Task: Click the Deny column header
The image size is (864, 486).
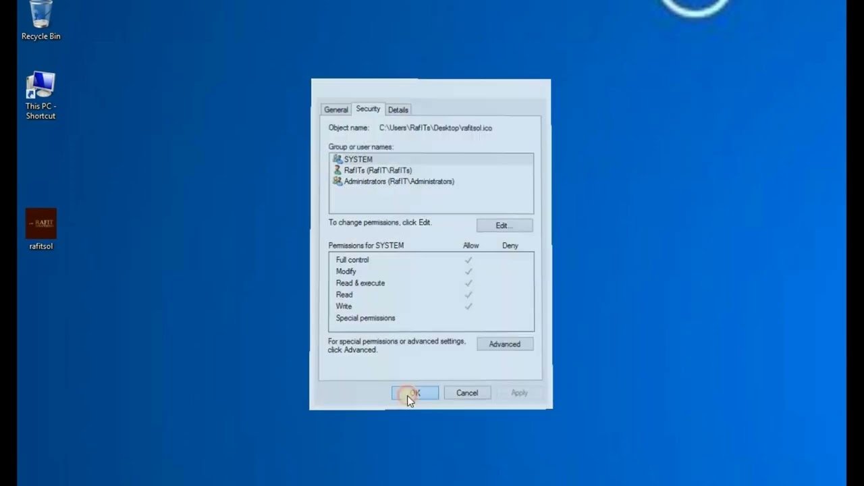Action: click(510, 246)
